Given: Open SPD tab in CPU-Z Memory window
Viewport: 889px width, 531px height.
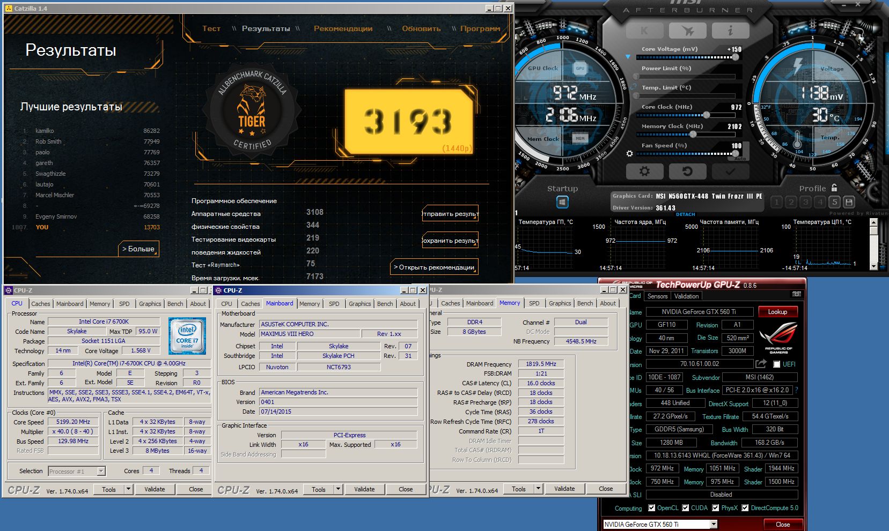Looking at the screenshot, I should (x=534, y=303).
